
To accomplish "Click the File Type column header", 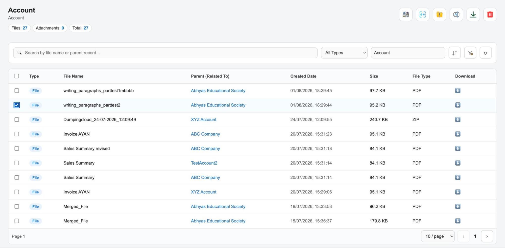I will [x=421, y=76].
